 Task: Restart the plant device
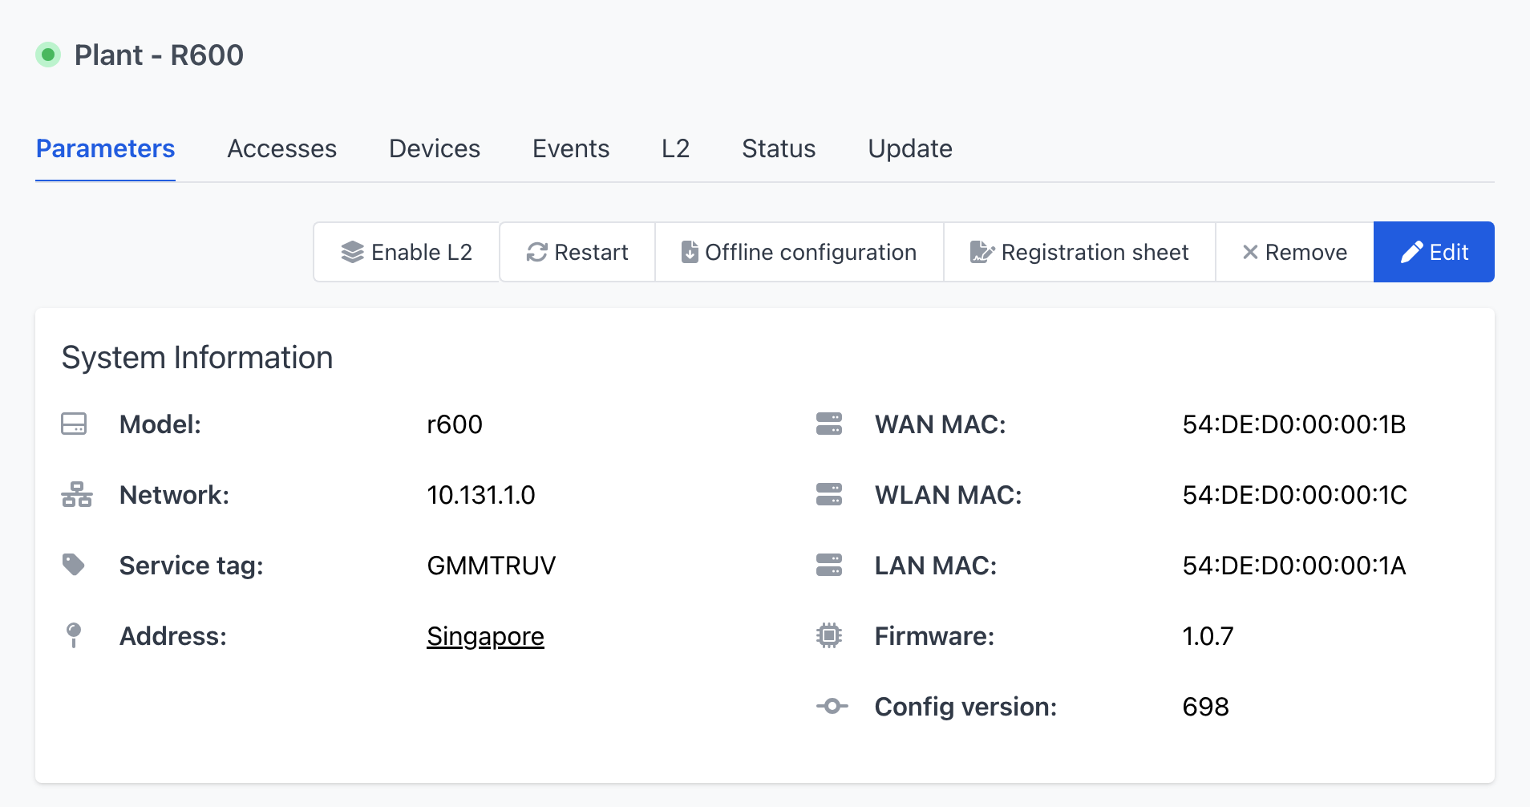click(577, 252)
